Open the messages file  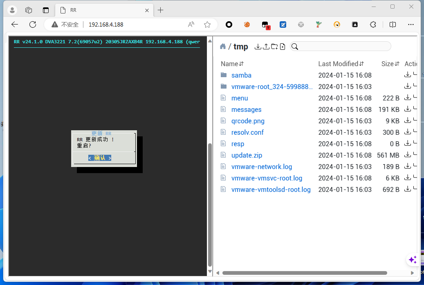pyautogui.click(x=246, y=109)
